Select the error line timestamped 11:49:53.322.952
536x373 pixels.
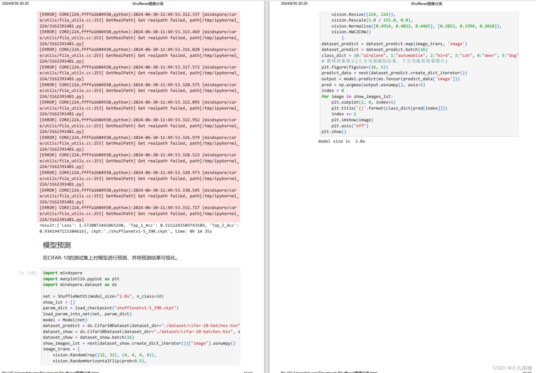coord(138,120)
